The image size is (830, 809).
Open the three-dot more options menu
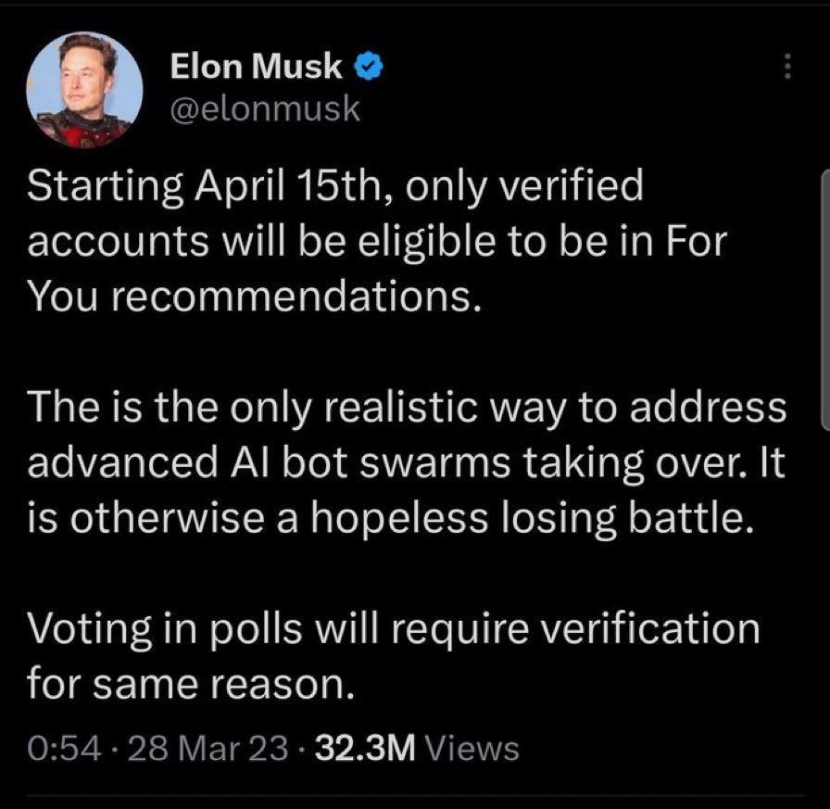click(787, 67)
